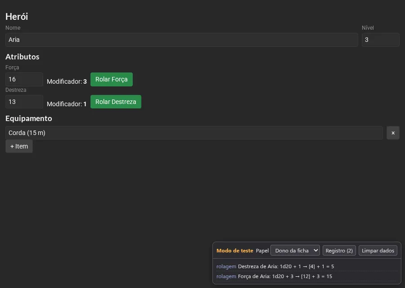405x288 pixels.
Task: Edit the Corda (15 m) equipment field
Action: [194, 133]
